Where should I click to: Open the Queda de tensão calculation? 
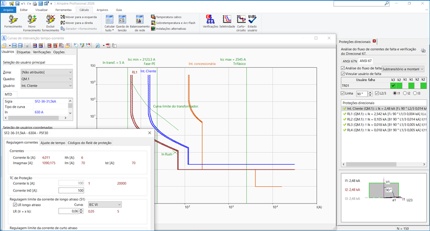(x=123, y=20)
